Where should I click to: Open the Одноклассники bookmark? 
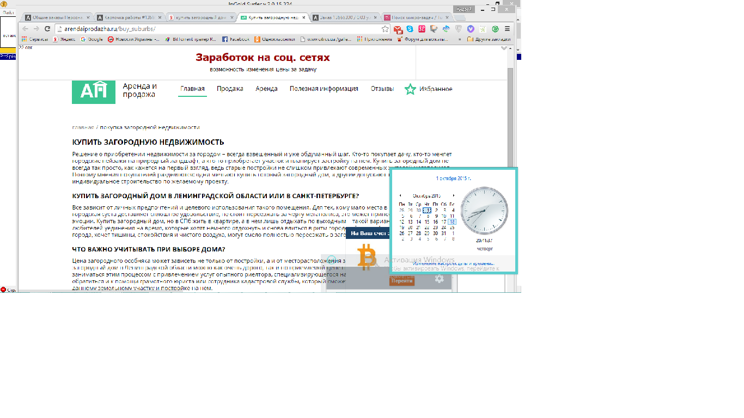click(x=275, y=39)
